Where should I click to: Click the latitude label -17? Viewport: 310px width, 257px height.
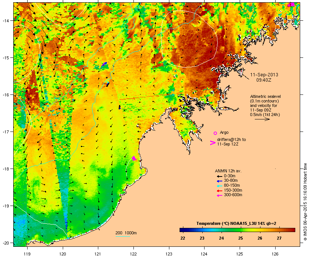click(6, 132)
